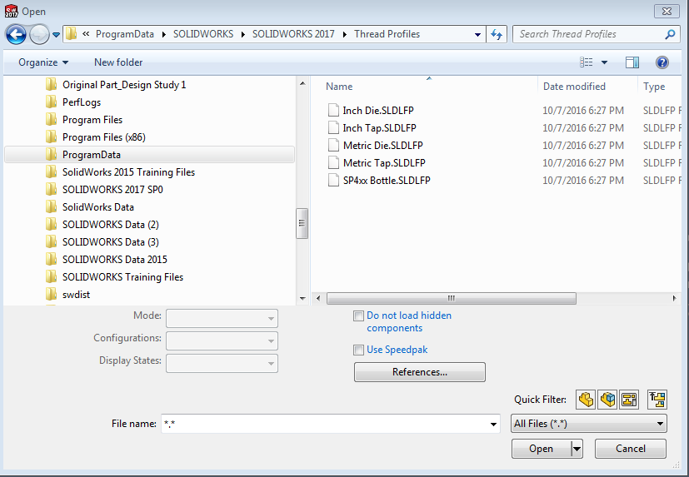Click the Help question mark icon
The height and width of the screenshot is (477, 689).
tap(662, 62)
